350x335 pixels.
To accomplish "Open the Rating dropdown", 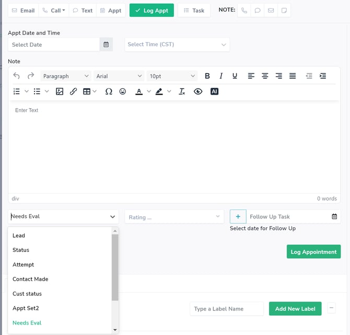I will [x=174, y=217].
